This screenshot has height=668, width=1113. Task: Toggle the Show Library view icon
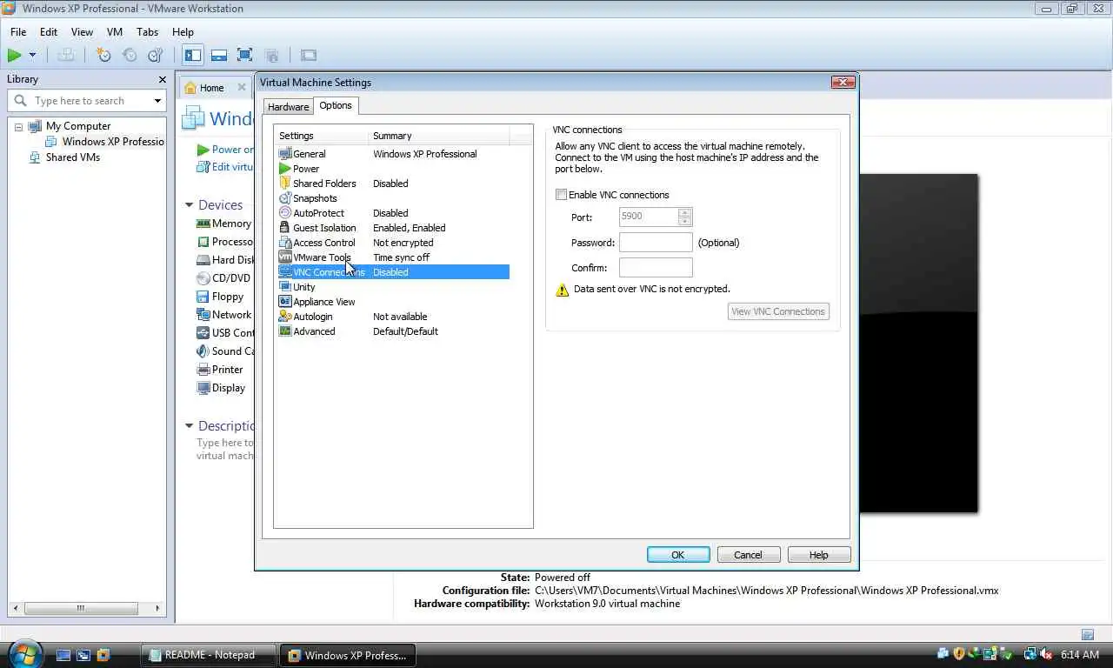193,55
